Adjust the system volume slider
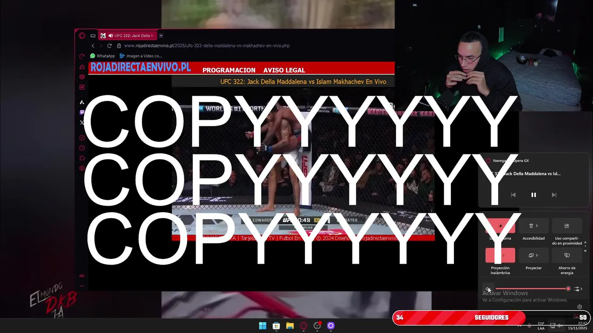593x333 pixels. pyautogui.click(x=532, y=289)
